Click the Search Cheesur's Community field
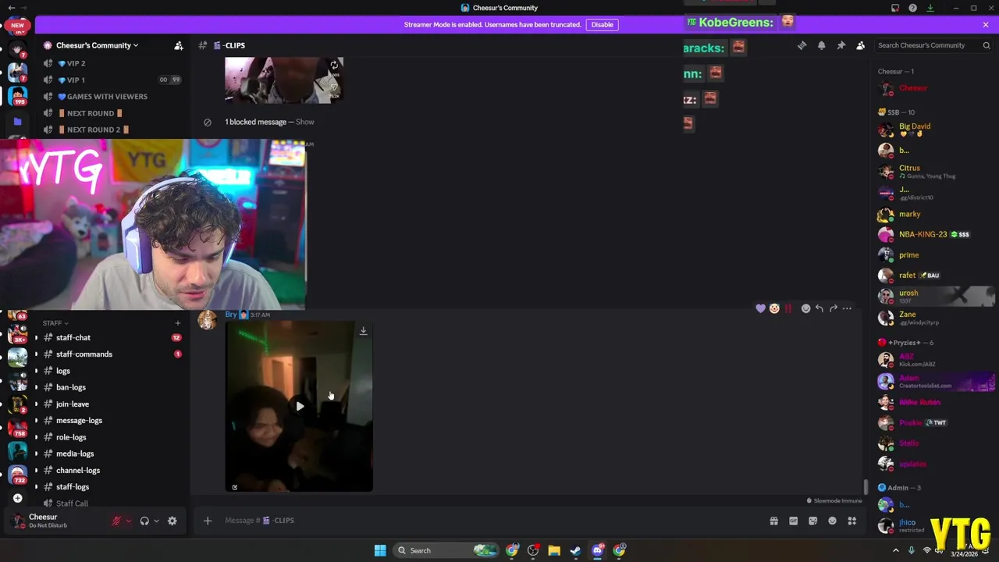The image size is (999, 562). tap(932, 45)
